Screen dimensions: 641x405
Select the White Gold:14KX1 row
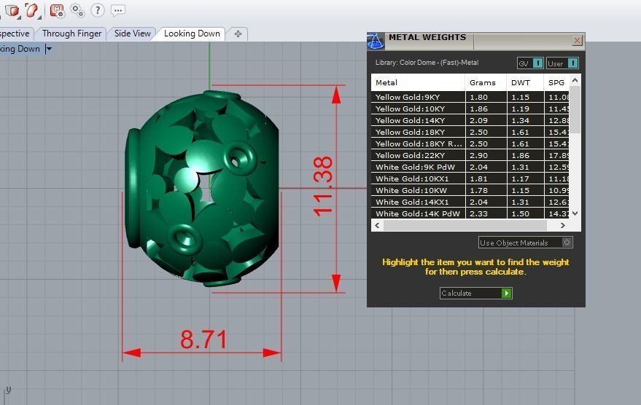click(x=470, y=202)
